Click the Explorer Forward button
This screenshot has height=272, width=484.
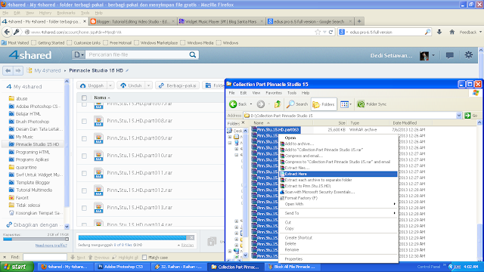pos(261,104)
